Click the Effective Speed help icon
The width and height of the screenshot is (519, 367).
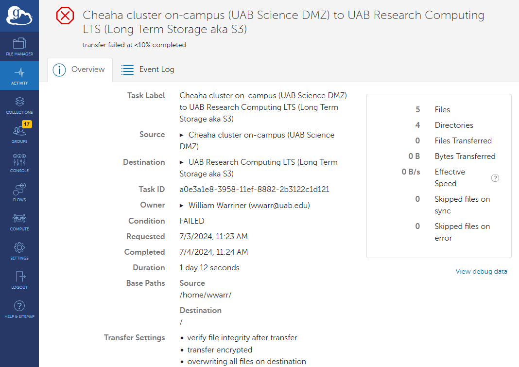tap(495, 178)
